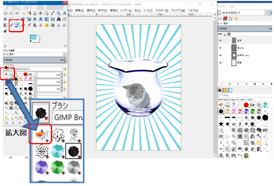Toggle the lock alpha channel checkerboard icon
Viewport: 274px width, 186px height.
pyautogui.click(x=229, y=34)
